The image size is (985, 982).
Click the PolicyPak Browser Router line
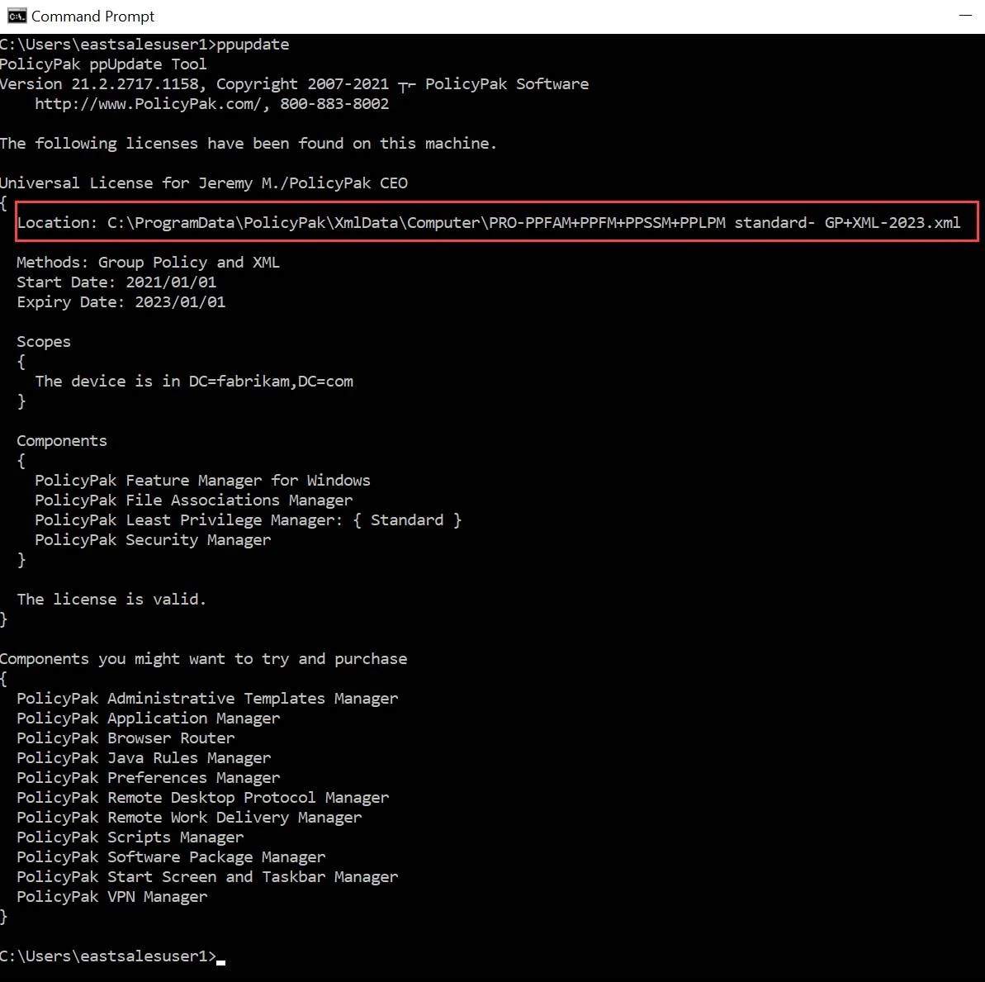click(x=125, y=738)
